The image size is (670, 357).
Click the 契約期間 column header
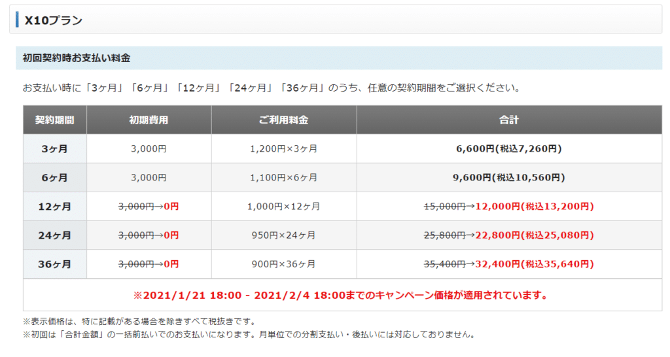[55, 120]
